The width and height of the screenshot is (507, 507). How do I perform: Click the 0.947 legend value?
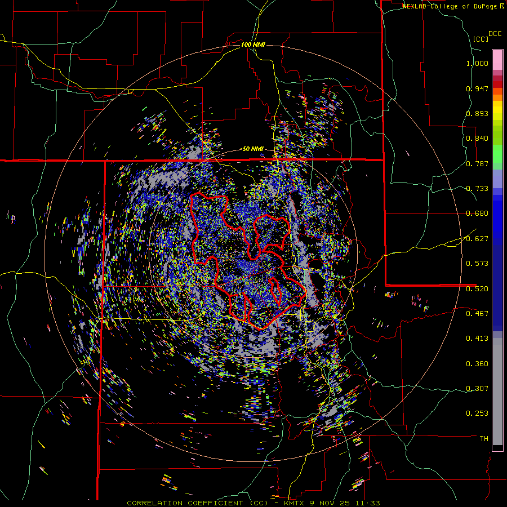[x=477, y=88]
